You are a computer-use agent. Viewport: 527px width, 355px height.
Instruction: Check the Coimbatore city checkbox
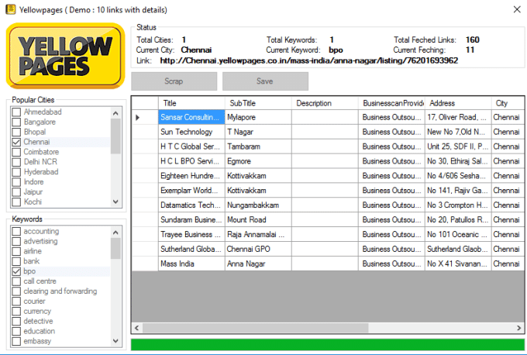tap(16, 152)
